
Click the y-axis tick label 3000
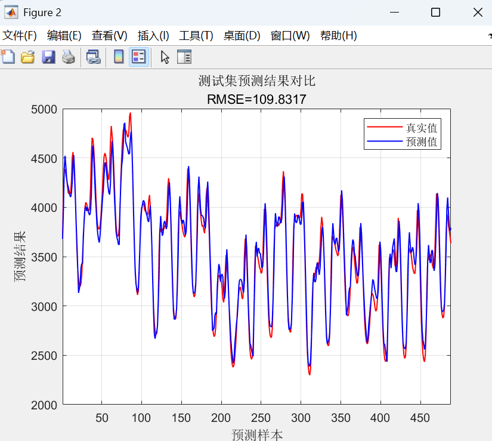pyautogui.click(x=44, y=307)
